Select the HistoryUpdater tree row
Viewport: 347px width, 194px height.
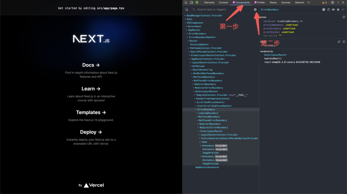pyautogui.click(x=221, y=44)
